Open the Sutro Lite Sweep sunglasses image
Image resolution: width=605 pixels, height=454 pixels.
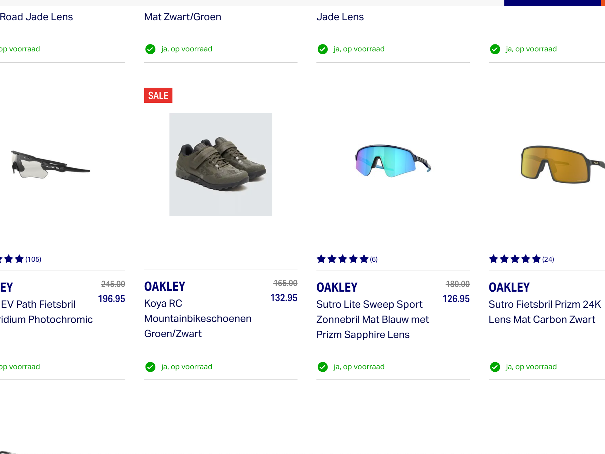[393, 161]
